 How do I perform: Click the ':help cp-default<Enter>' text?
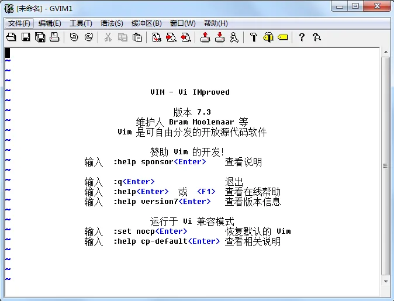pos(167,241)
